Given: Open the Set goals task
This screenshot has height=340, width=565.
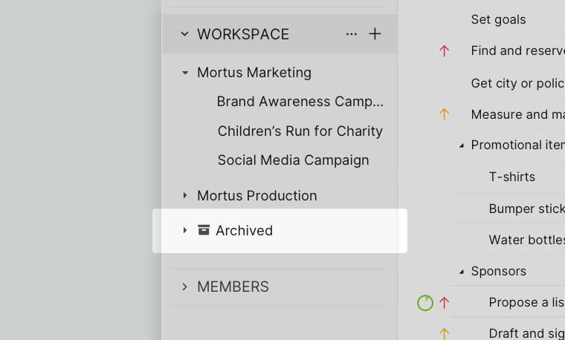Looking at the screenshot, I should click(x=498, y=19).
